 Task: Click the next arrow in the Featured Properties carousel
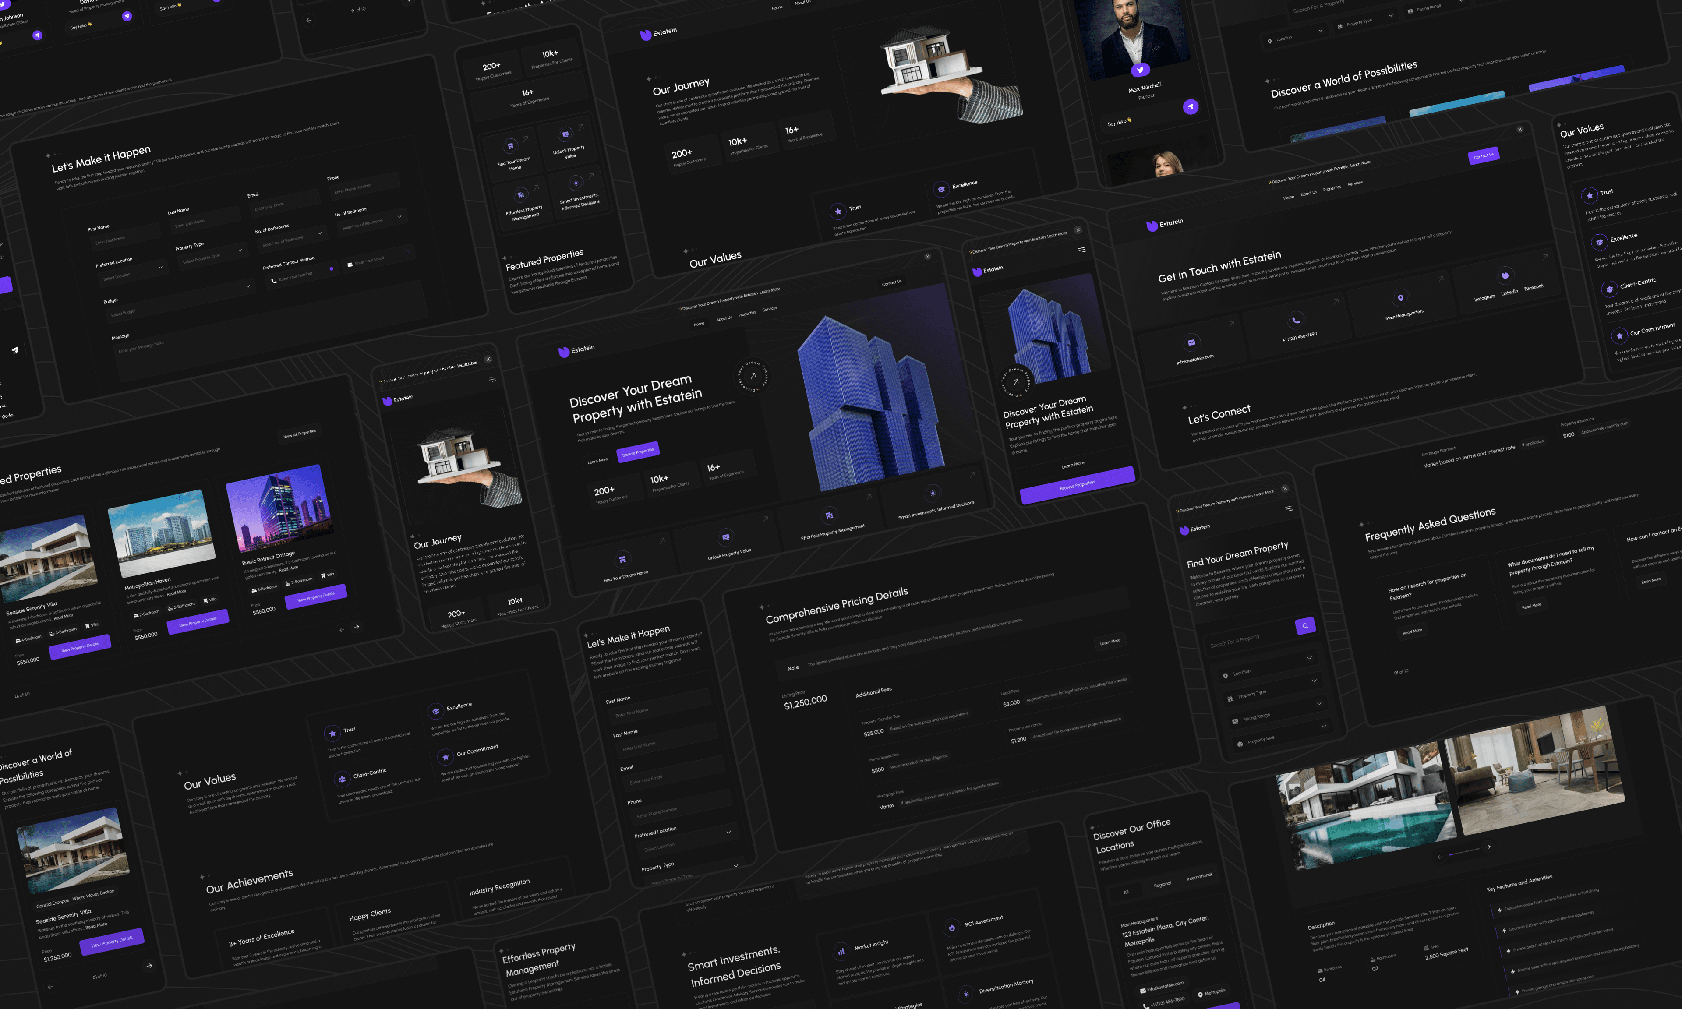tap(356, 626)
